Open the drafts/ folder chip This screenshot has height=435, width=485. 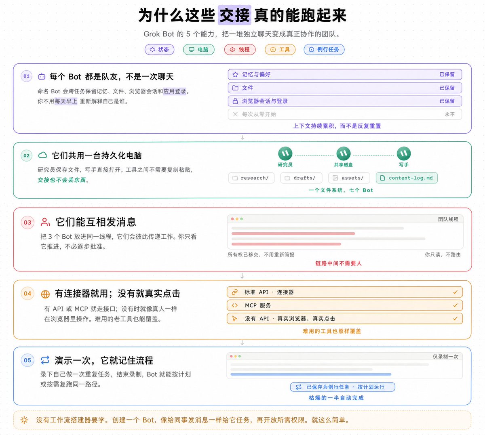pos(301,178)
